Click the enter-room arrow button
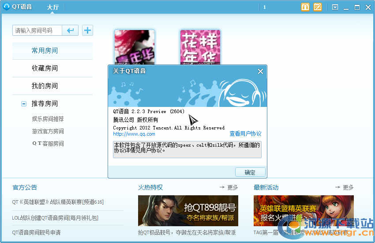 (x=70, y=30)
